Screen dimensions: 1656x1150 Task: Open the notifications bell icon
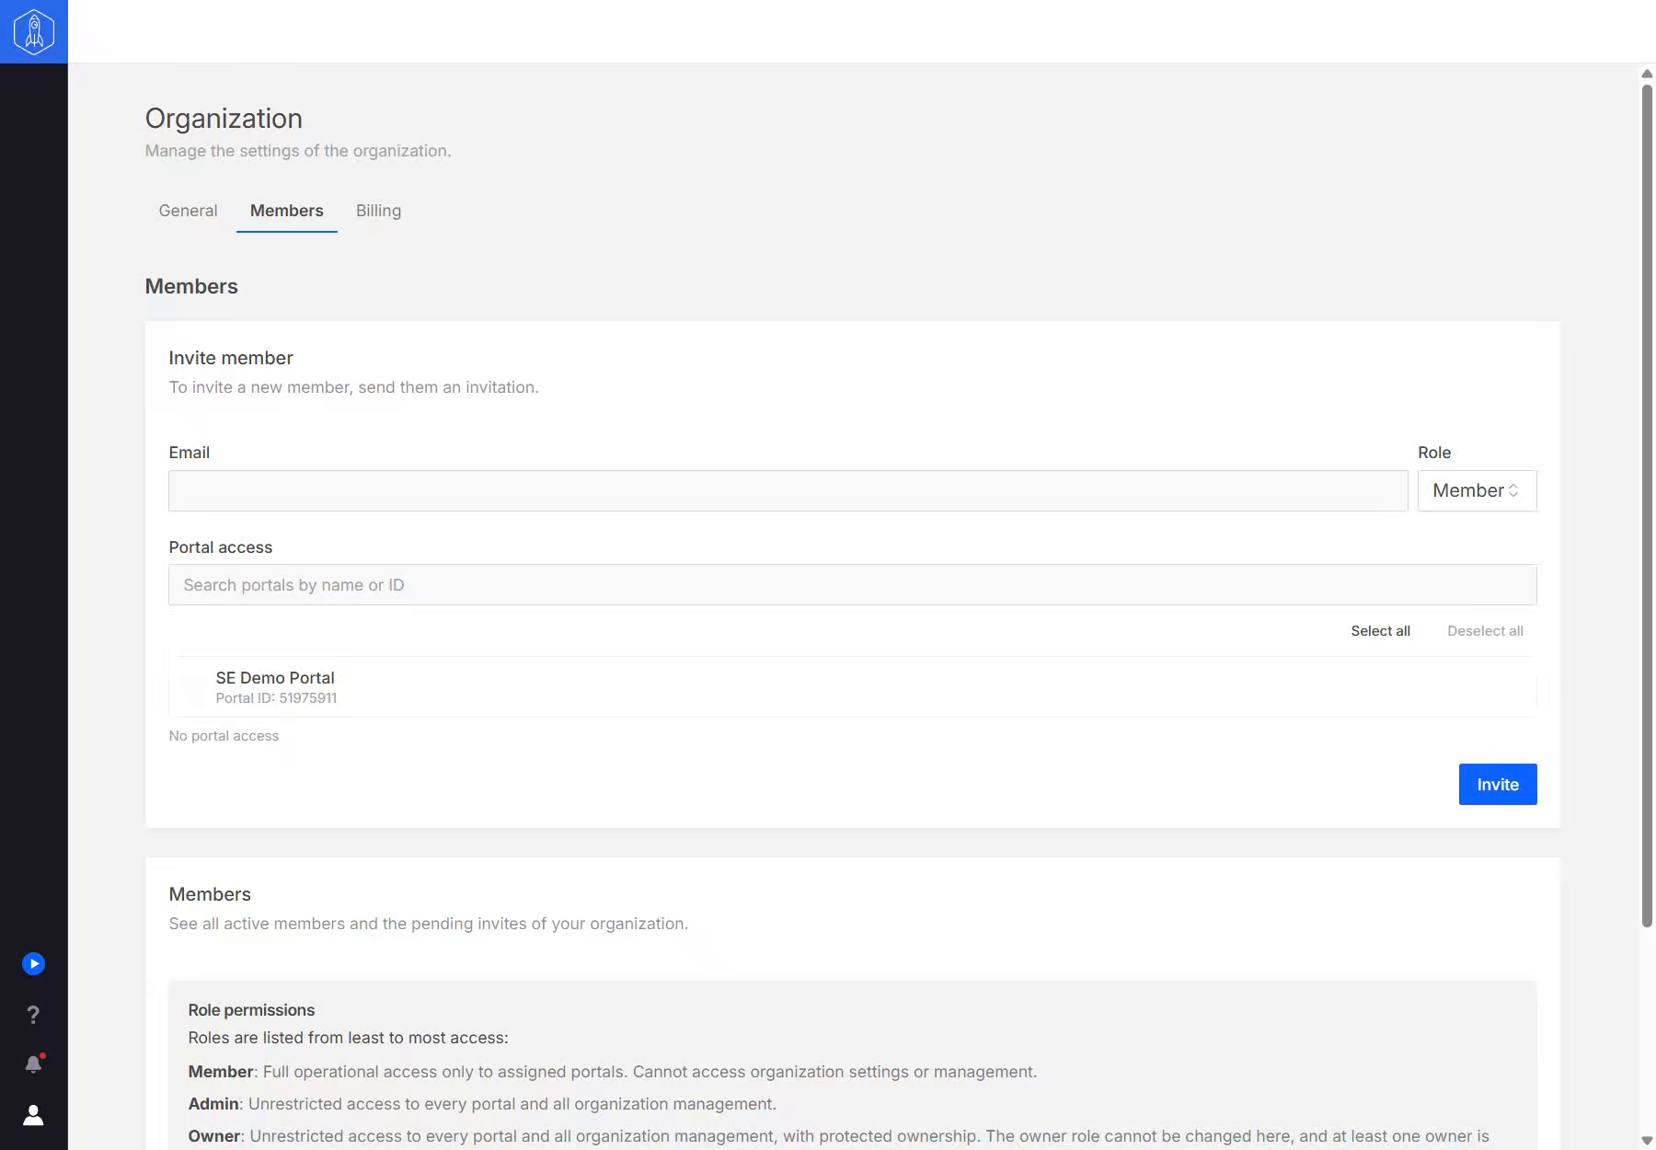[33, 1064]
